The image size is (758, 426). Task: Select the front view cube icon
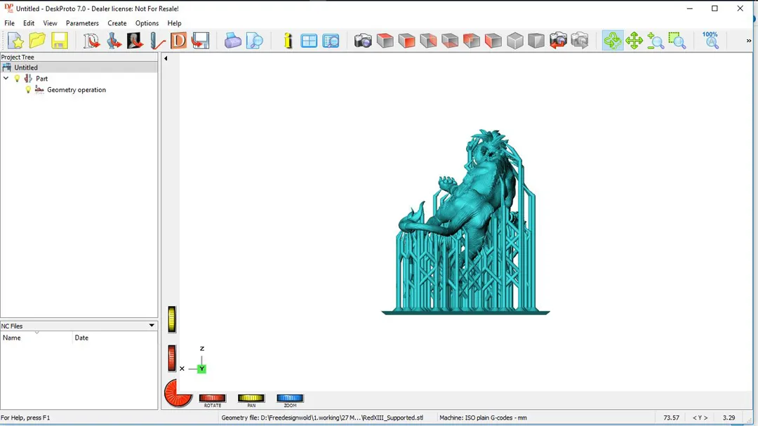[x=406, y=41]
